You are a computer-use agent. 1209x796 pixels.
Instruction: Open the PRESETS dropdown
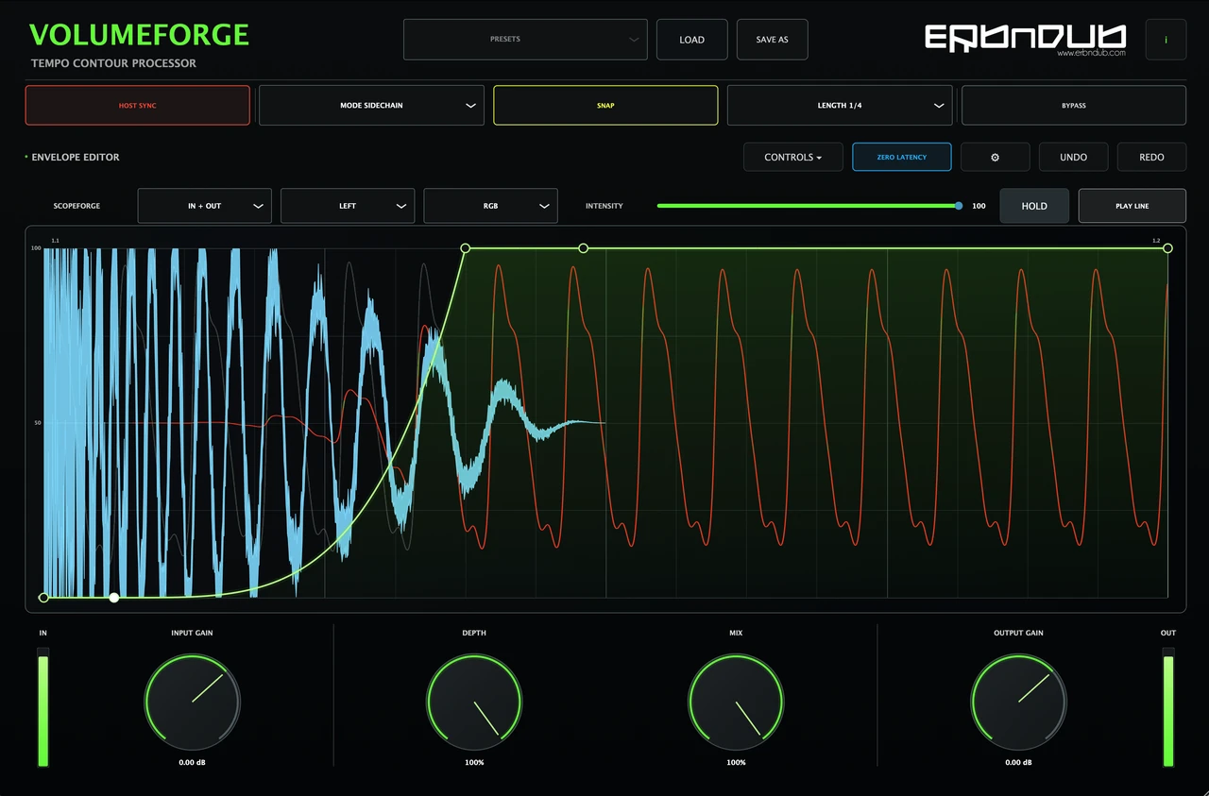click(x=525, y=40)
